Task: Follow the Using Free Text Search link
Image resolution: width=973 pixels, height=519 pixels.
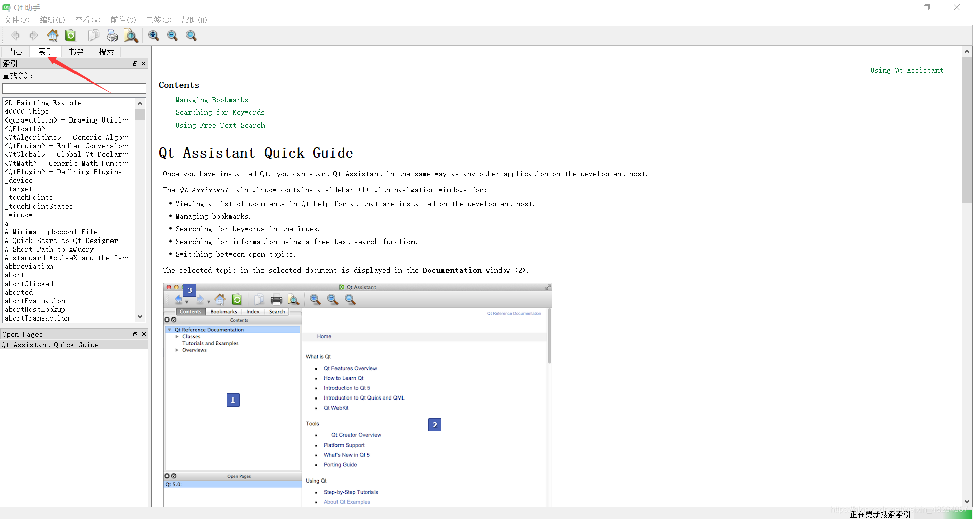Action: click(x=220, y=125)
